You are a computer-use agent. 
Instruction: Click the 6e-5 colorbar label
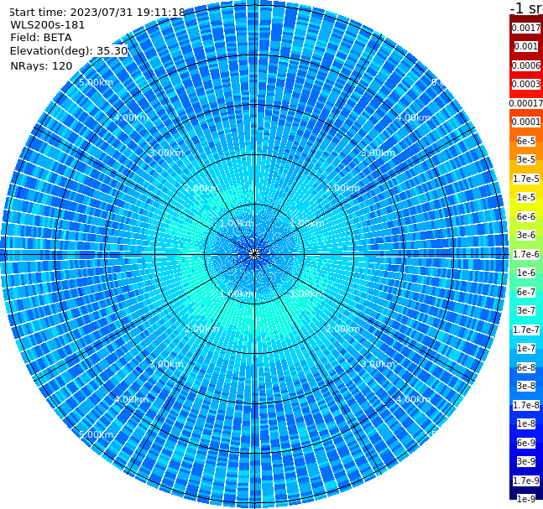click(526, 141)
